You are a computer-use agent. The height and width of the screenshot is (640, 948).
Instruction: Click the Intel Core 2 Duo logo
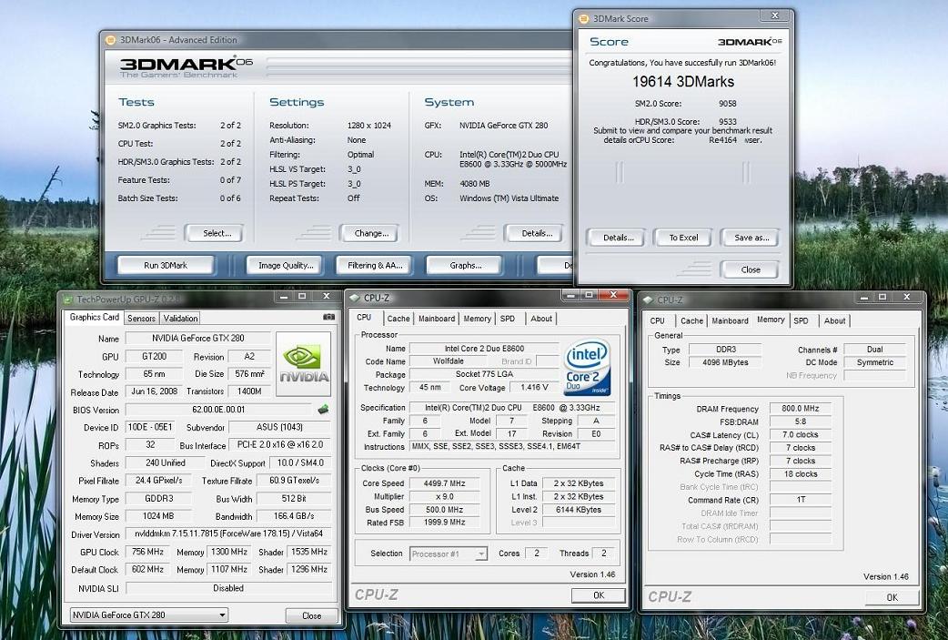(x=587, y=367)
